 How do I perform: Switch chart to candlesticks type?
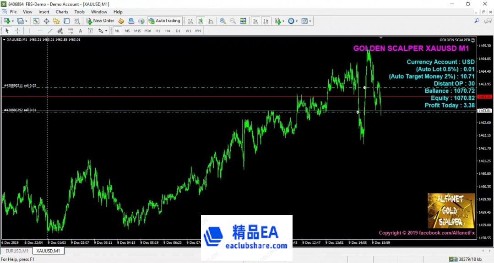point(201,21)
